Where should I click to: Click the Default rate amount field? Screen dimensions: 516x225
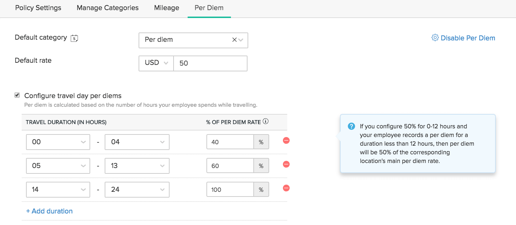tap(210, 63)
